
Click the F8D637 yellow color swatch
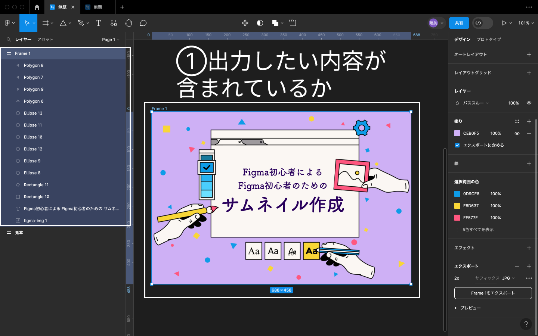457,206
